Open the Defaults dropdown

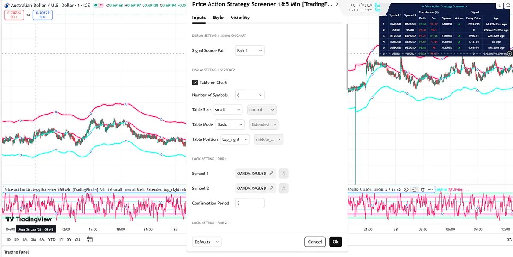[207, 242]
